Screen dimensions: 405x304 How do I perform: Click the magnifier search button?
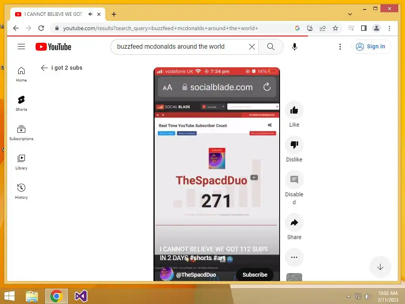pos(271,47)
